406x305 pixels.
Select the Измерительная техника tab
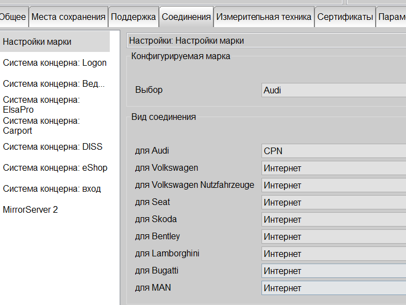coord(264,17)
